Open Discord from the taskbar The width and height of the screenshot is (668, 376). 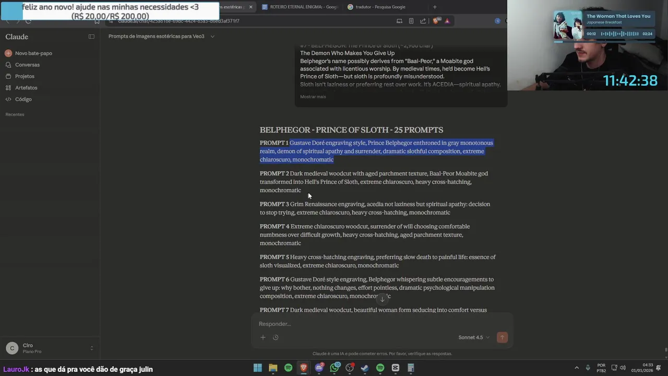[319, 368]
